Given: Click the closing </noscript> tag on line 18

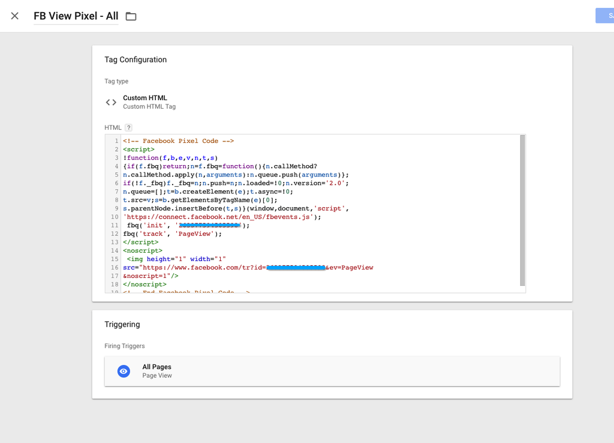Looking at the screenshot, I should click(x=145, y=284).
